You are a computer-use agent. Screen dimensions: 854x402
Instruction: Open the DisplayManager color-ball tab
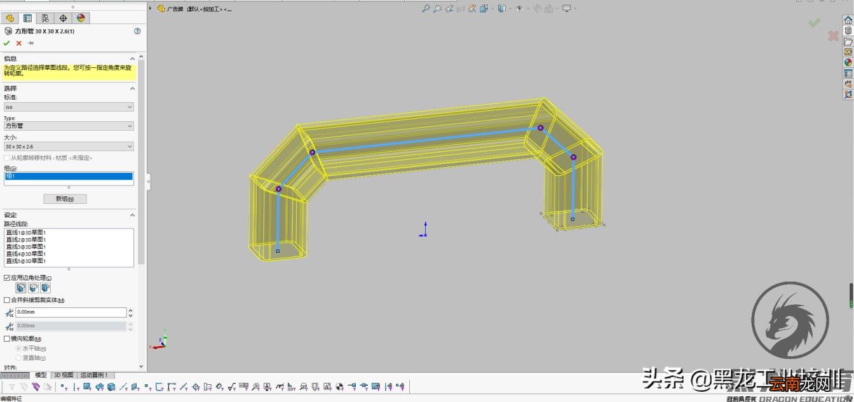click(x=81, y=18)
